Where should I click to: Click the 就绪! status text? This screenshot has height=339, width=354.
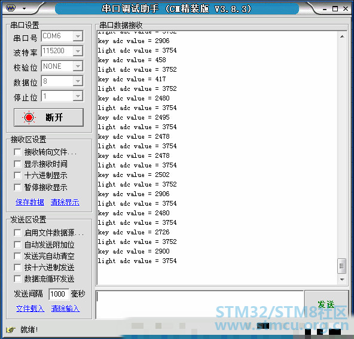click(x=29, y=330)
